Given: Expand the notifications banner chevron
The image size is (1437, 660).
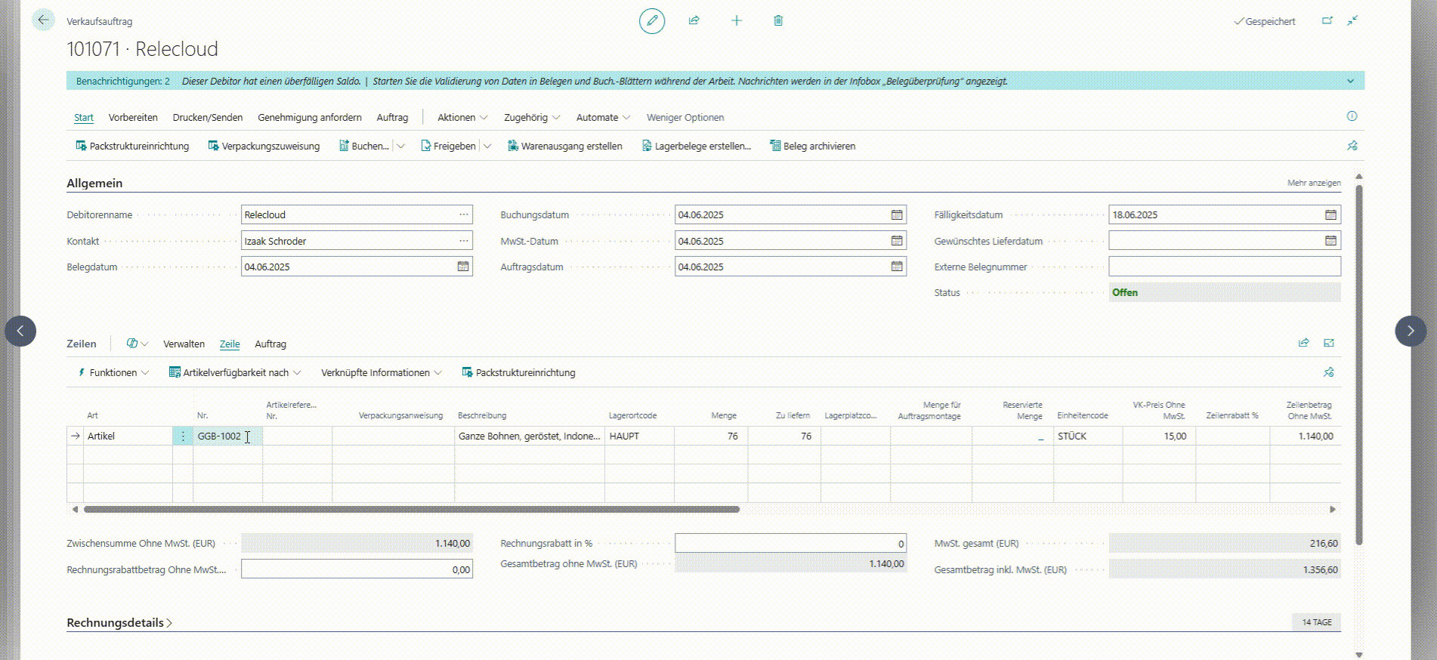Looking at the screenshot, I should coord(1350,81).
